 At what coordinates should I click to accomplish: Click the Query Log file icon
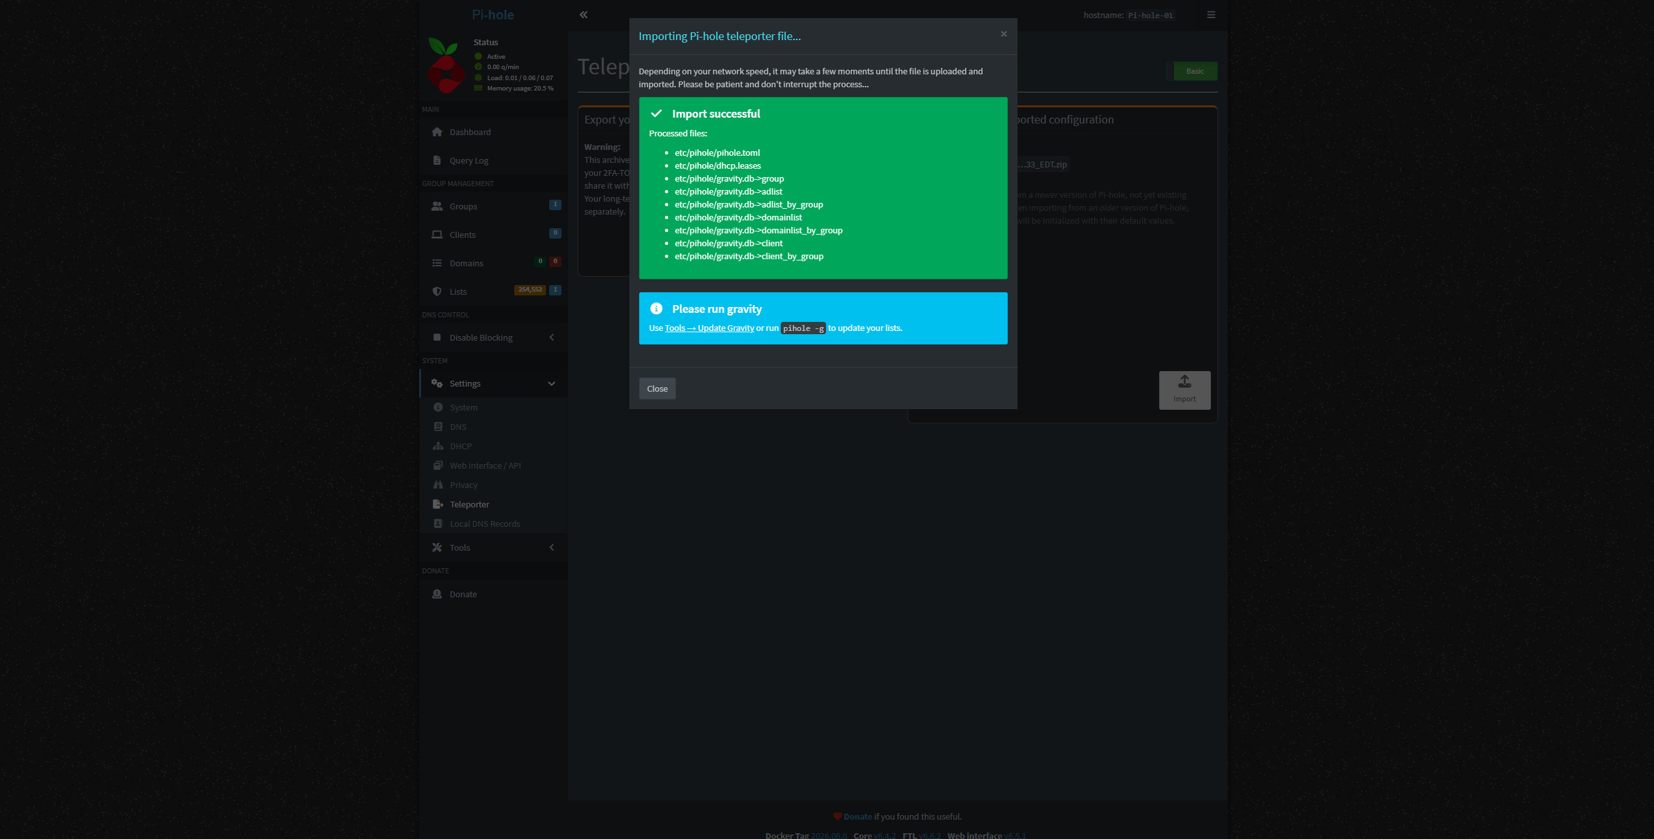(437, 160)
